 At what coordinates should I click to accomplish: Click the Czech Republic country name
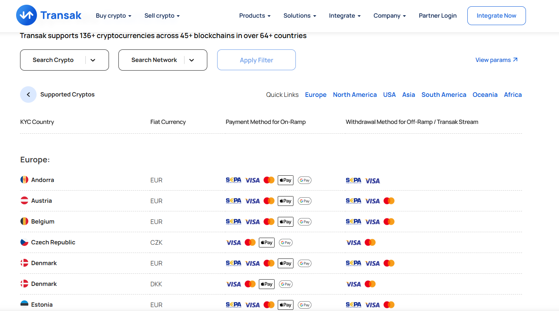click(x=53, y=242)
